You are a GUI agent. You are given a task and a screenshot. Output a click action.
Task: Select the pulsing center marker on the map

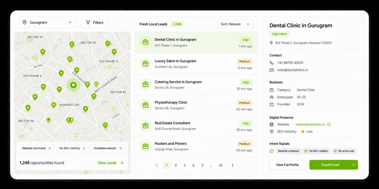[x=73, y=85]
